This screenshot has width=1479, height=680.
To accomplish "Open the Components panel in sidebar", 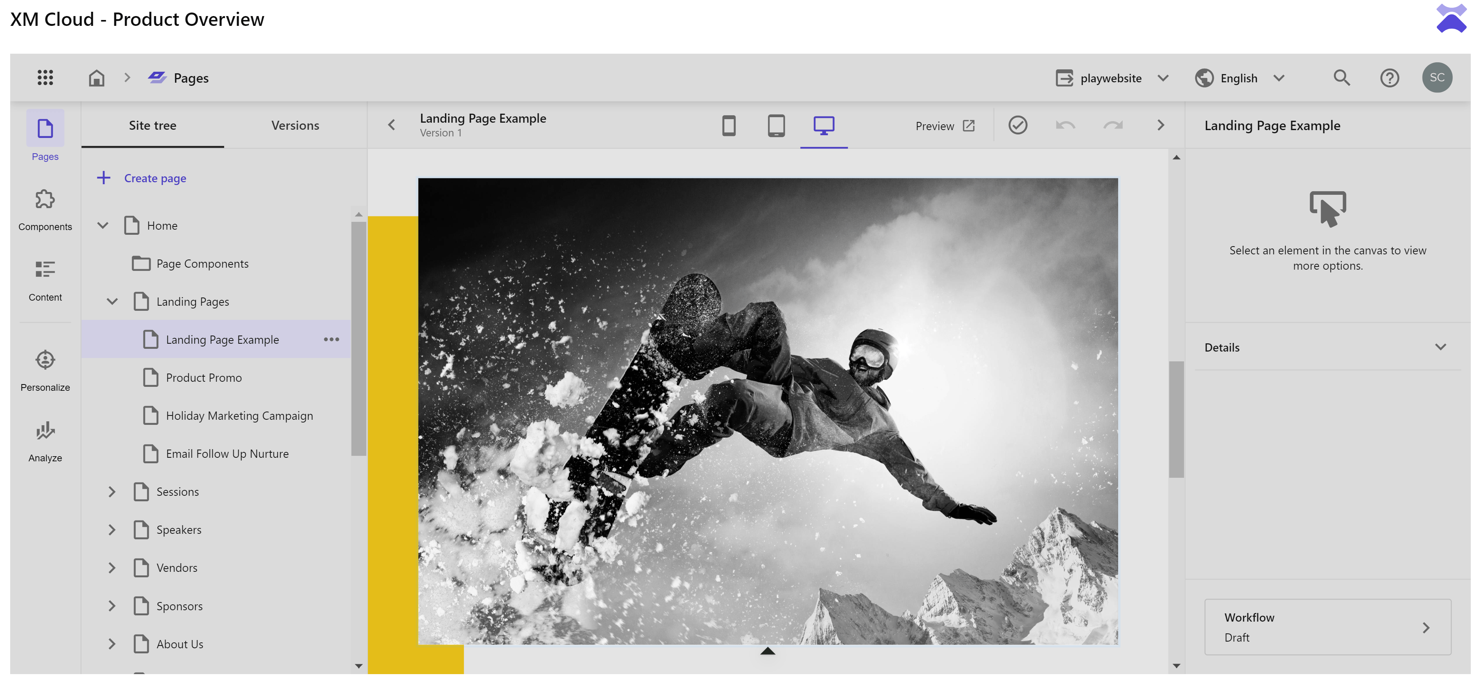I will [x=45, y=210].
